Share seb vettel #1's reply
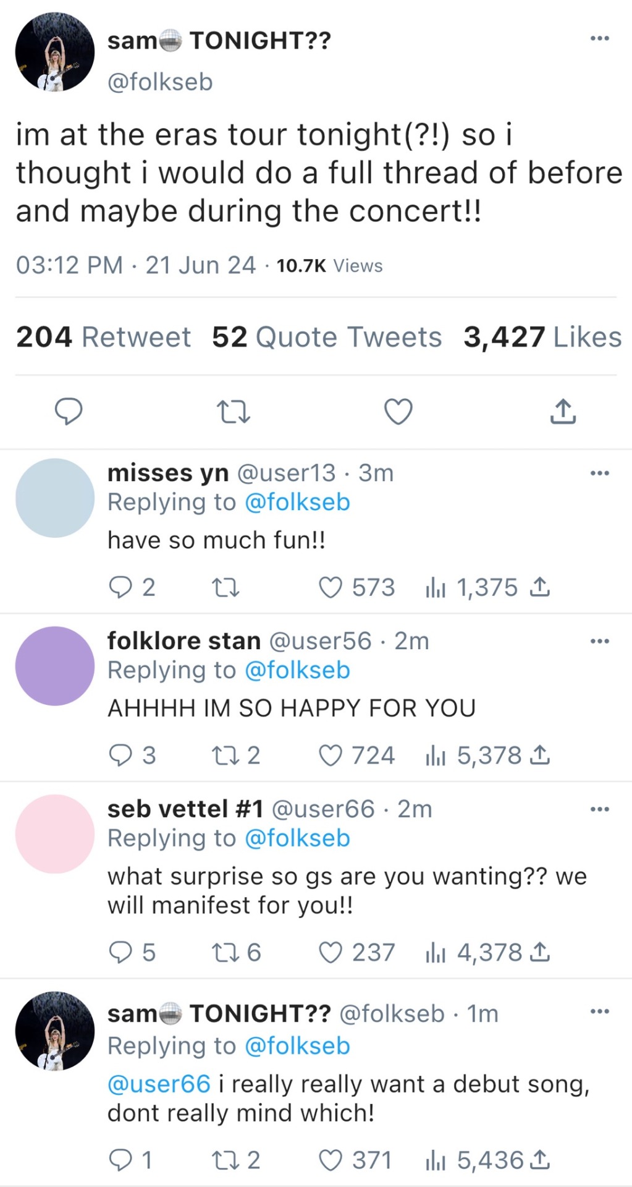 [x=540, y=952]
